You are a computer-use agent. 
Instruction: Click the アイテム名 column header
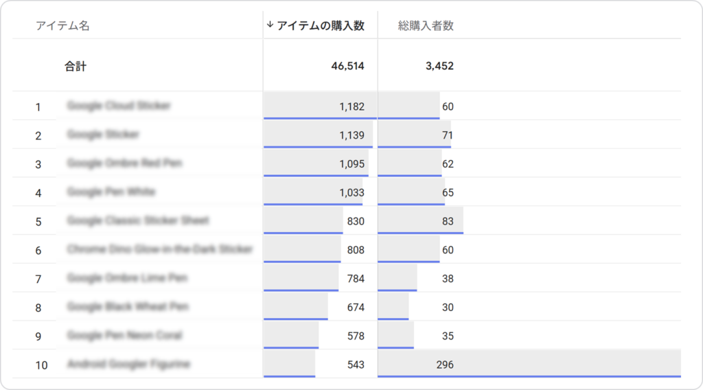pyautogui.click(x=62, y=26)
